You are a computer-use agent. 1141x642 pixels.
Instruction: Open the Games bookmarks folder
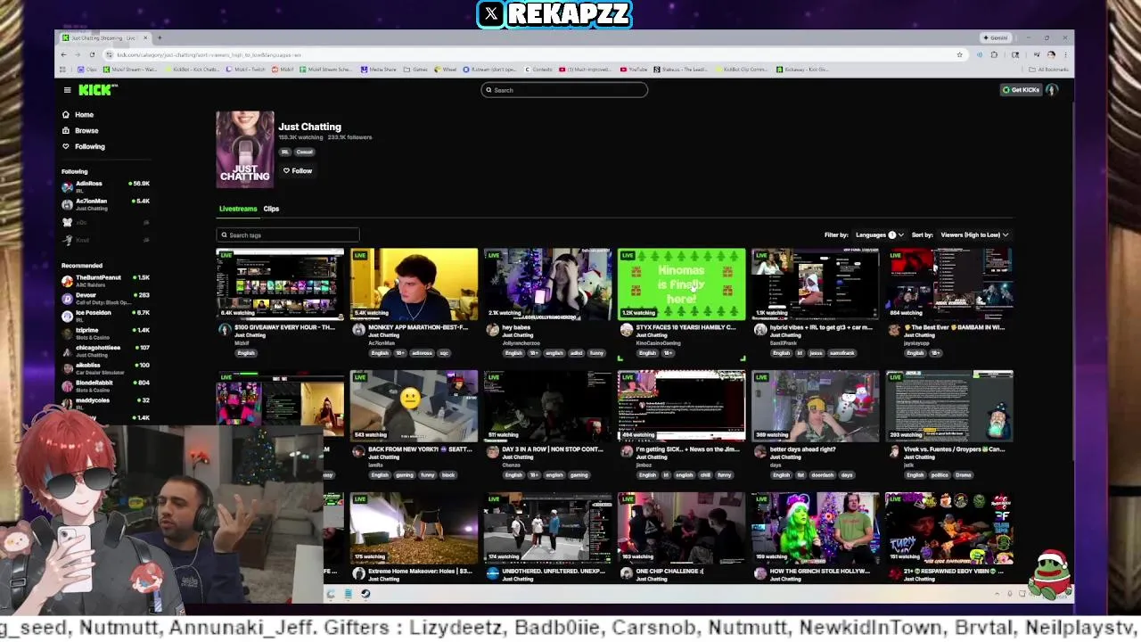(x=415, y=69)
